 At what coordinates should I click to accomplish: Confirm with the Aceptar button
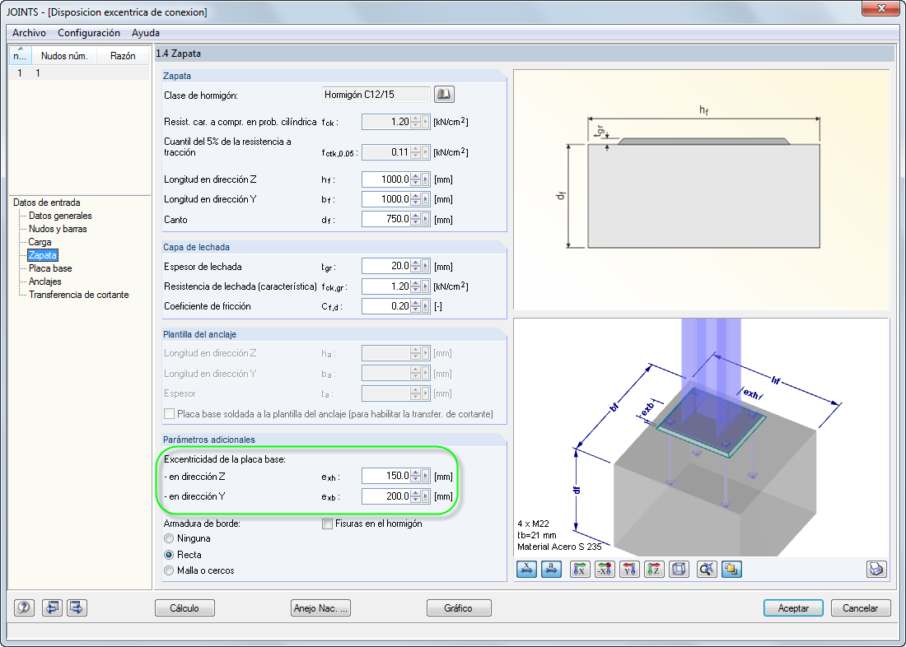(793, 608)
